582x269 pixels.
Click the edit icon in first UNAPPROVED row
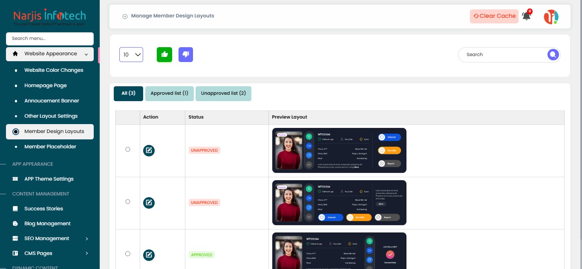(x=149, y=150)
